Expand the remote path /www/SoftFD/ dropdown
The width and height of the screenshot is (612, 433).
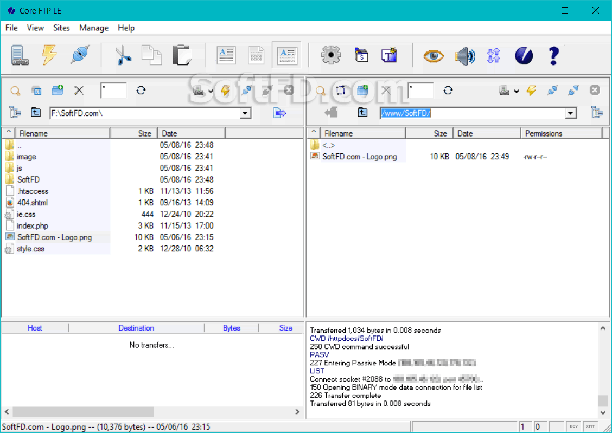[x=571, y=113]
